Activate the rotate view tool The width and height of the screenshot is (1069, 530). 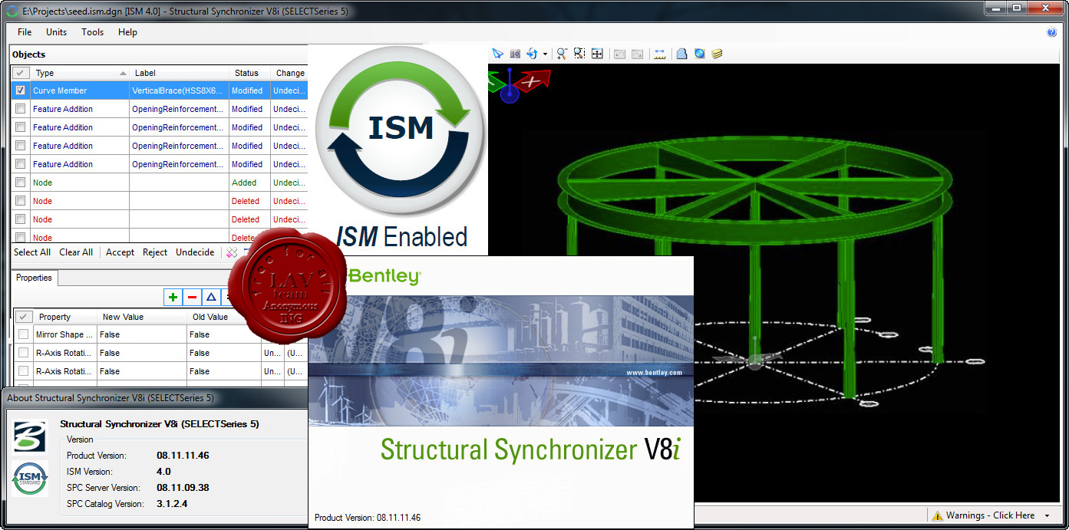point(532,54)
